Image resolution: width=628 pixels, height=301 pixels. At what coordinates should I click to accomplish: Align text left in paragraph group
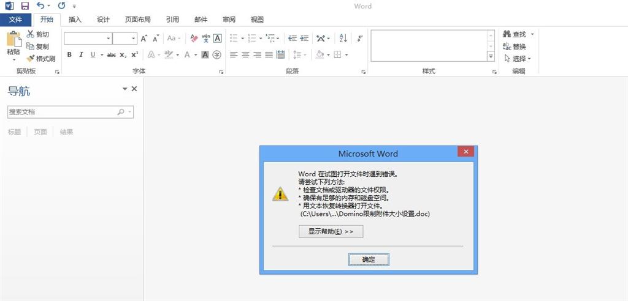pos(234,55)
